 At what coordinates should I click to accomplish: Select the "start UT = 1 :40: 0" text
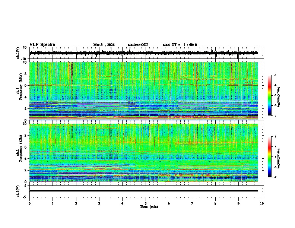point(180,45)
